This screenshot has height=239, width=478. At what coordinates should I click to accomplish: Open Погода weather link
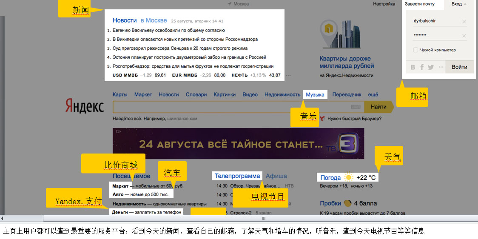(330, 178)
